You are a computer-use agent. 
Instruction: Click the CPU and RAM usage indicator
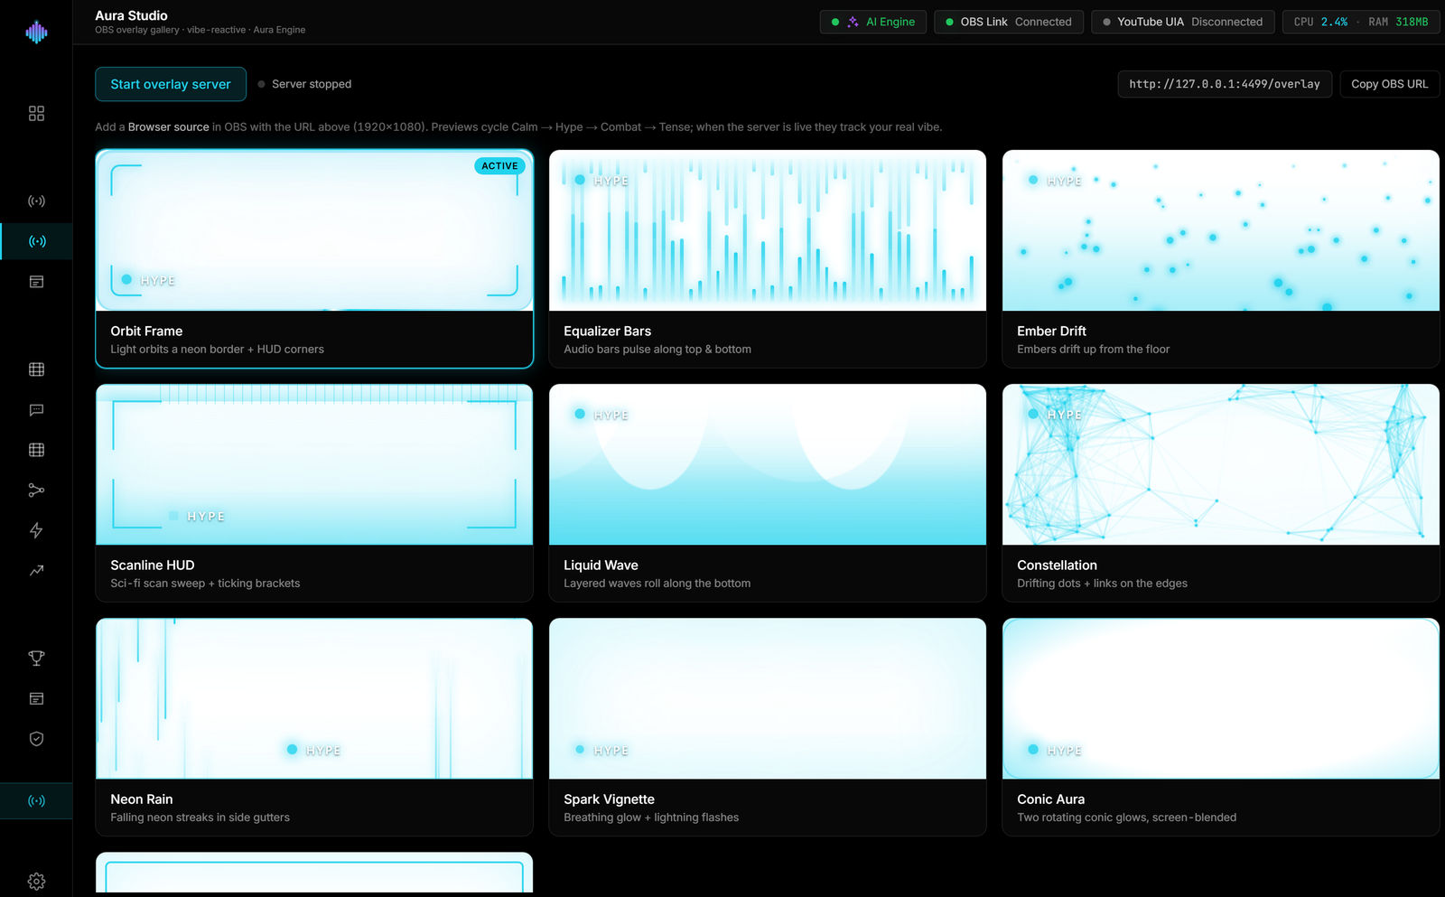pyautogui.click(x=1361, y=22)
